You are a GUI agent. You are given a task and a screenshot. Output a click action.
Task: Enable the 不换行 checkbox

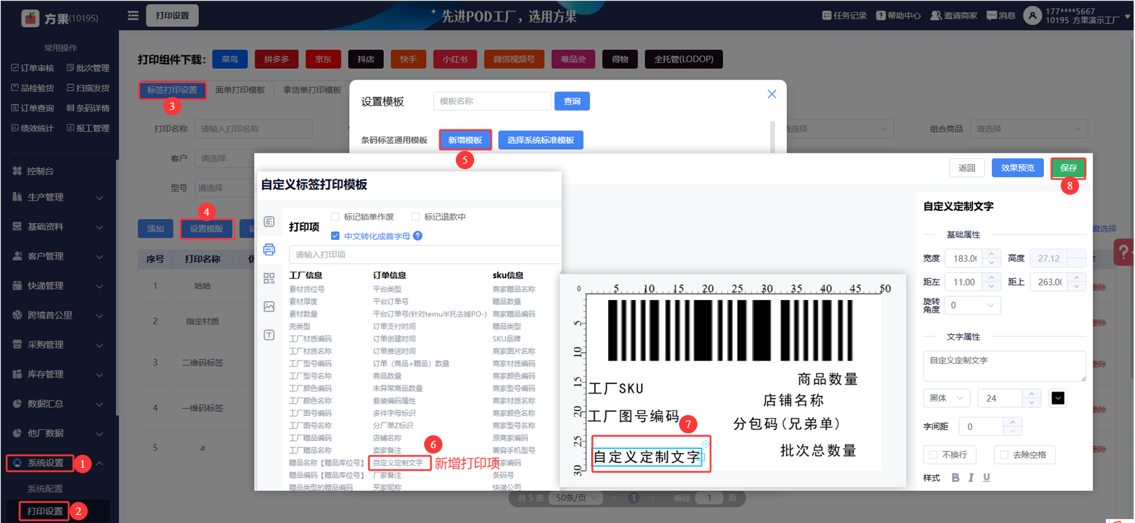(933, 455)
